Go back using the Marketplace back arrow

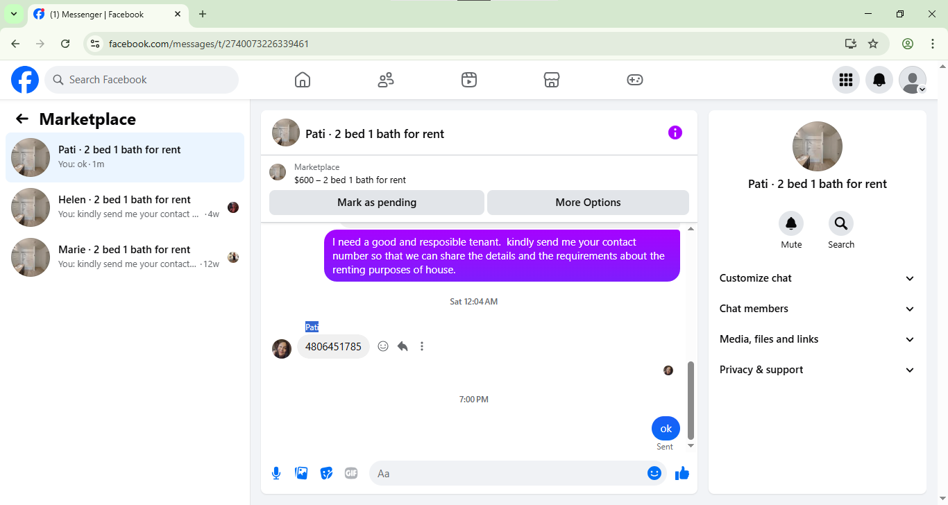coord(22,119)
